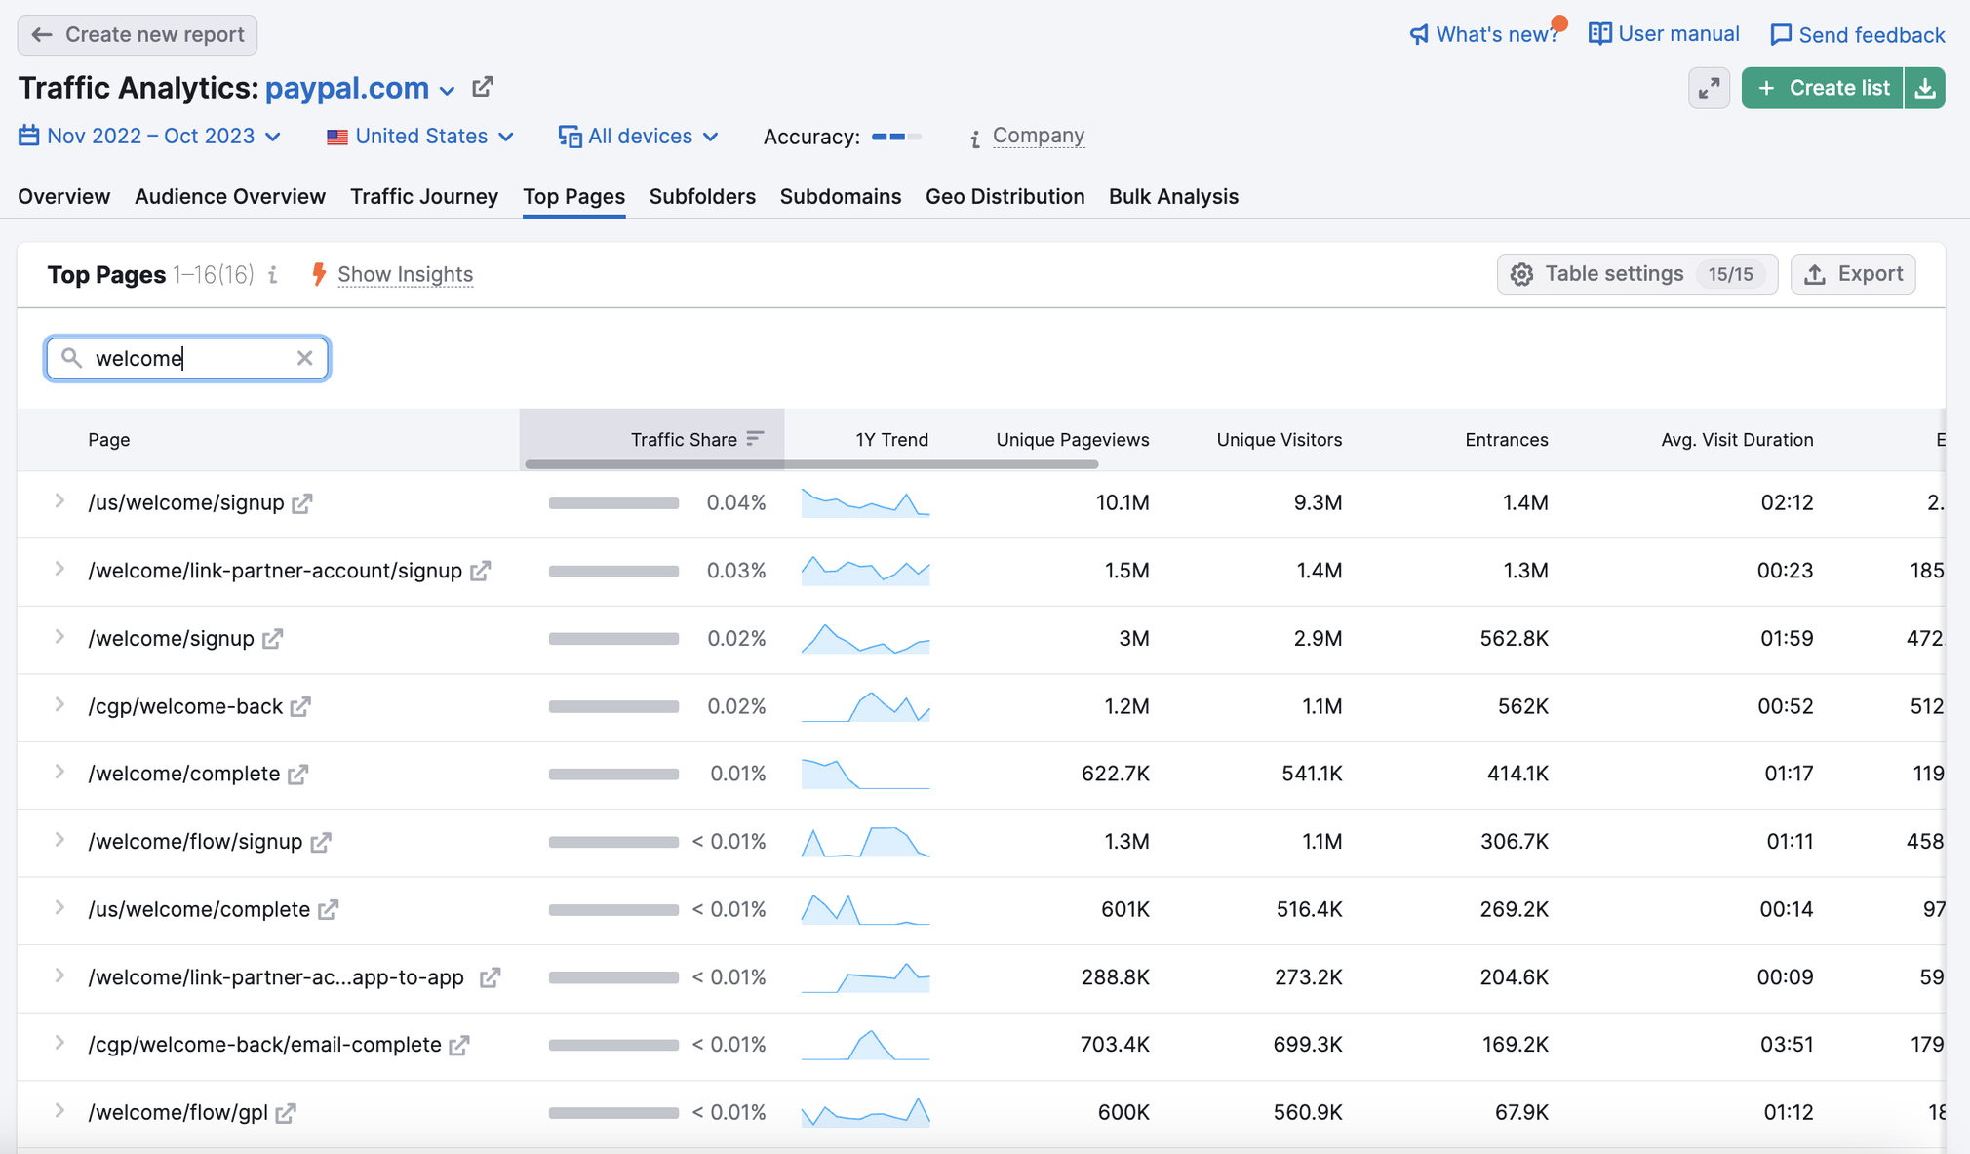Switch to the Bulk Analysis tab
1970x1154 pixels.
coord(1173,196)
